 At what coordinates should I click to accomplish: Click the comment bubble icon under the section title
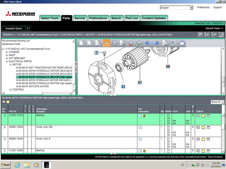click(4, 102)
